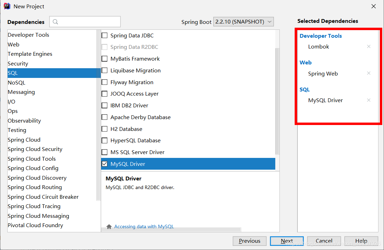
Task: Choose Spring Cloud Messaging category
Action: click(x=38, y=216)
